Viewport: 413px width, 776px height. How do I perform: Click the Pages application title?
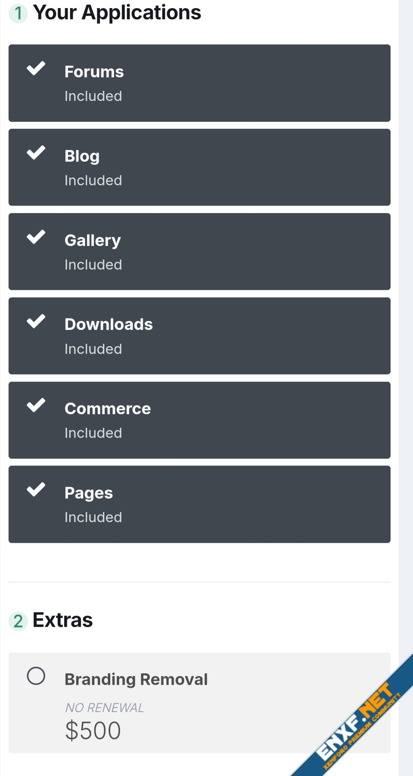pos(89,493)
